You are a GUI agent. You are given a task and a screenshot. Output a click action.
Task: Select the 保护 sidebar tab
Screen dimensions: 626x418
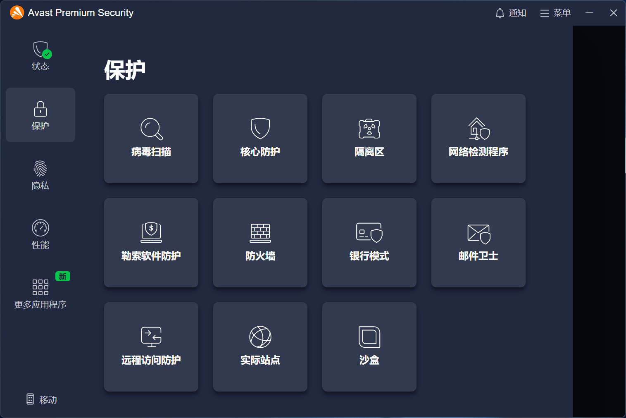(x=40, y=115)
